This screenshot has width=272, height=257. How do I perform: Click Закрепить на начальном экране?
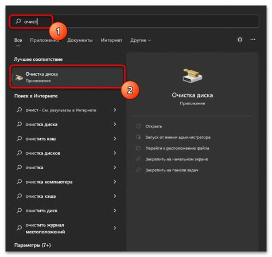177,159
